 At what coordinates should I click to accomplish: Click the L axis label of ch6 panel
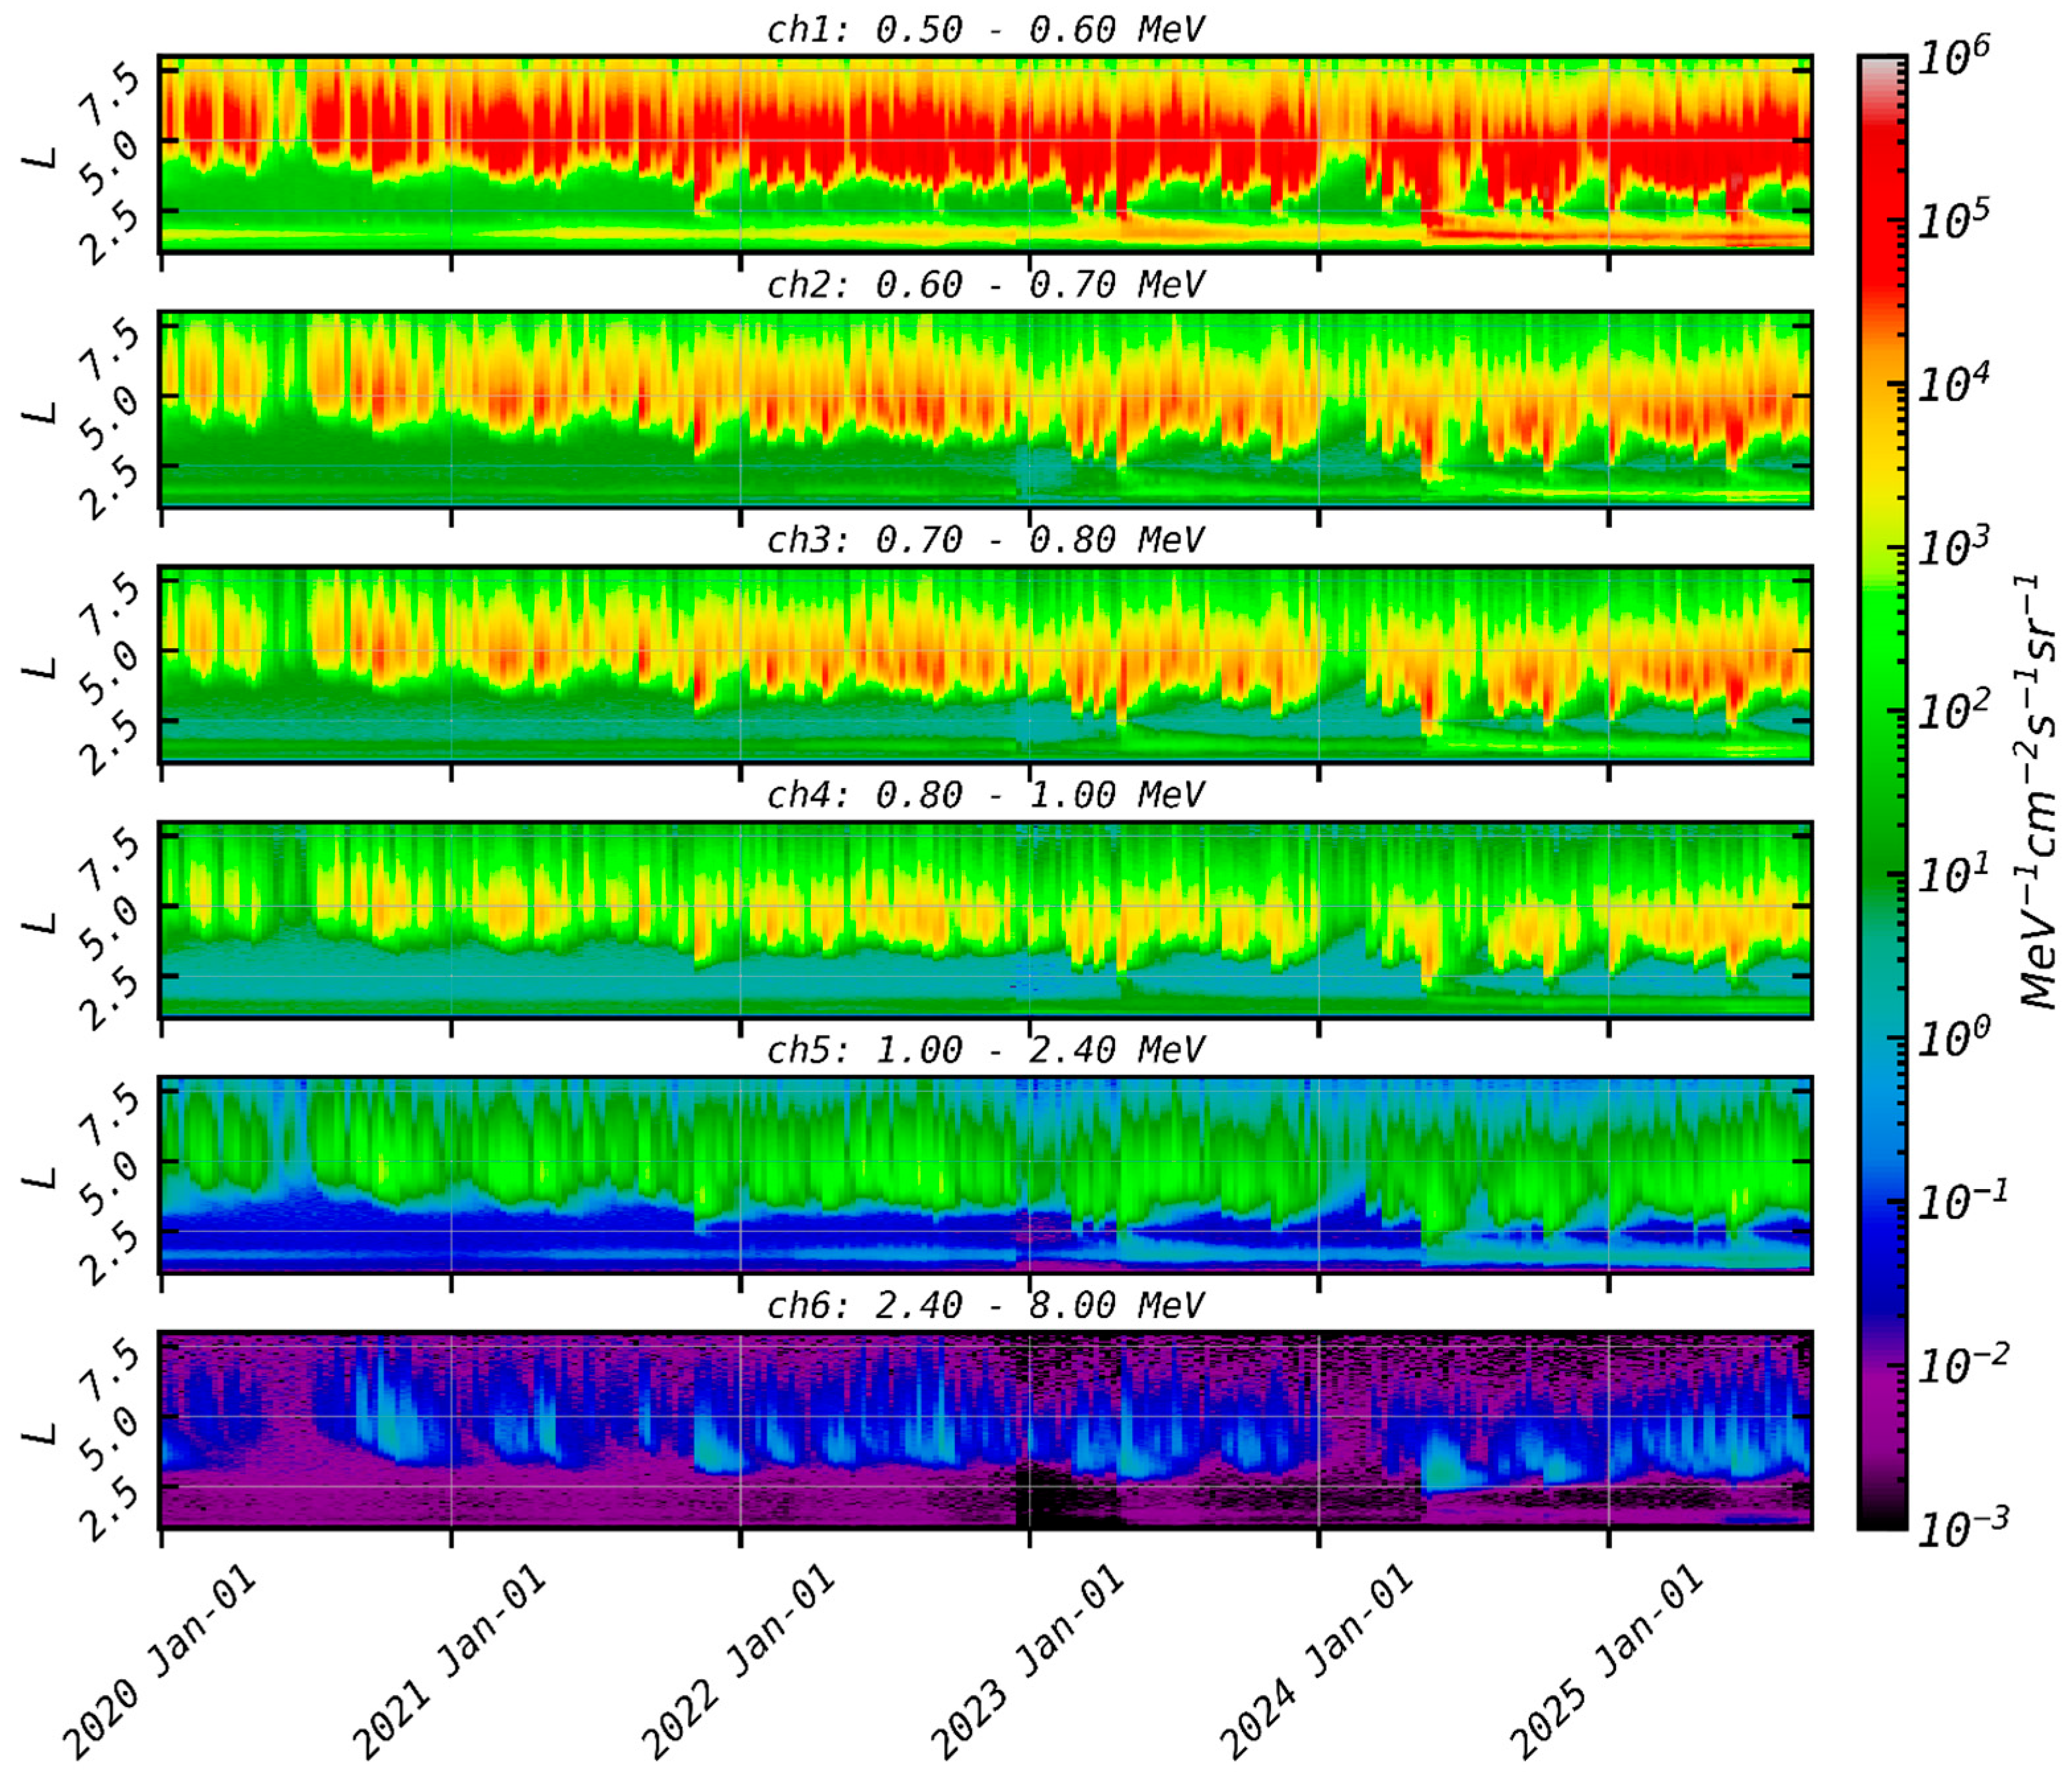tap(41, 1433)
